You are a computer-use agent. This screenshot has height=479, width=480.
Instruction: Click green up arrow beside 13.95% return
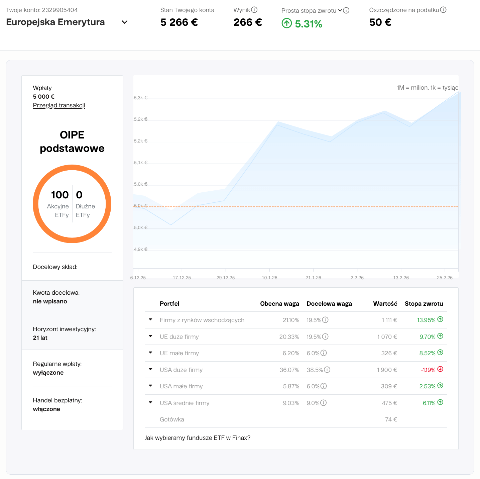[x=440, y=319]
